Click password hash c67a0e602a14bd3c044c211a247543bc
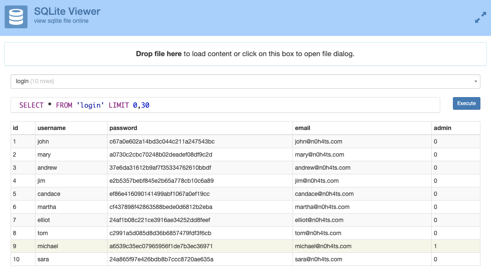491x271 pixels. coord(162,141)
